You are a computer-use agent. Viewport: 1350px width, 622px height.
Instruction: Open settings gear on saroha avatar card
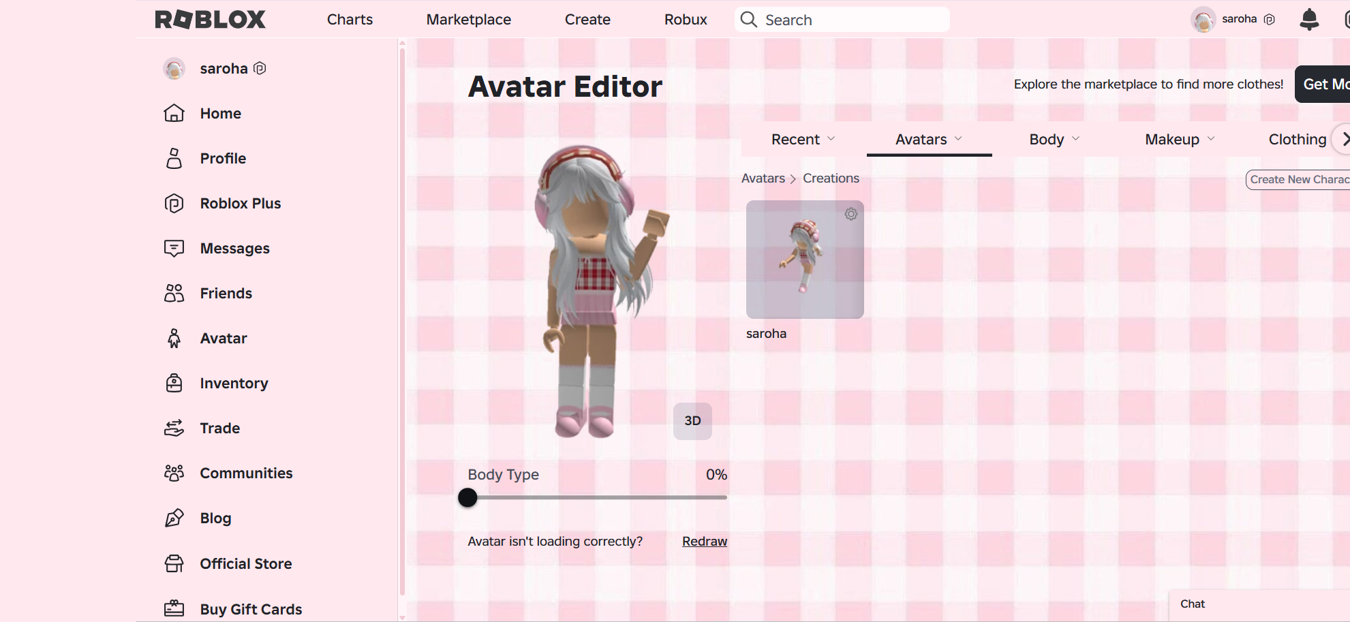point(851,214)
